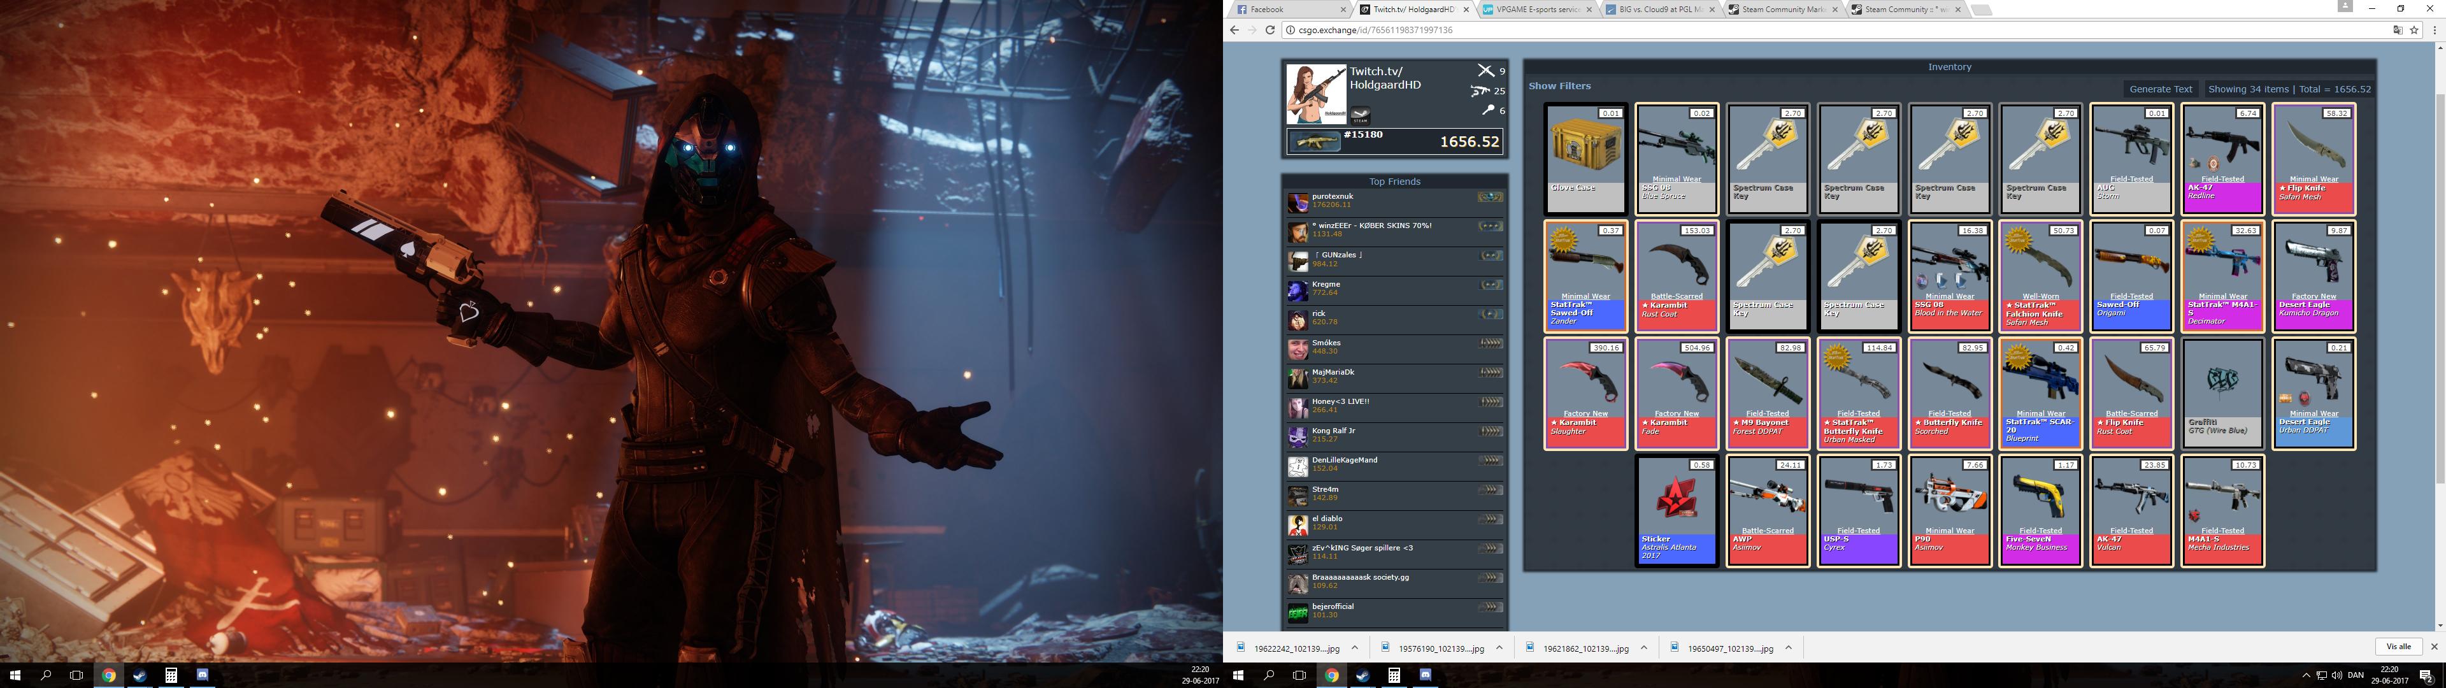Click the Generate Text button
The width and height of the screenshot is (2446, 688).
2160,89
